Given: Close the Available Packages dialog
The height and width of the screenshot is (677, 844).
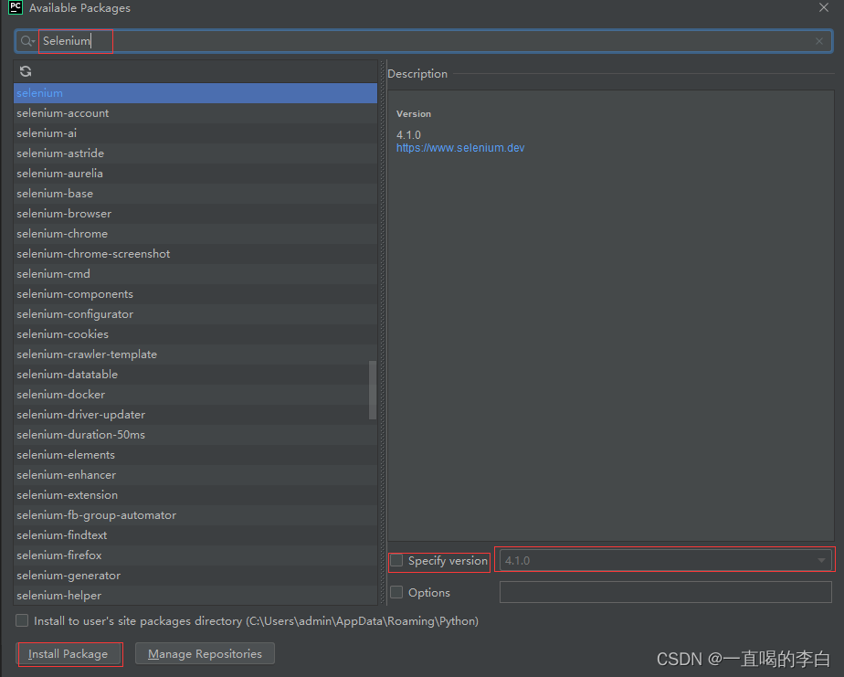Looking at the screenshot, I should [x=824, y=7].
